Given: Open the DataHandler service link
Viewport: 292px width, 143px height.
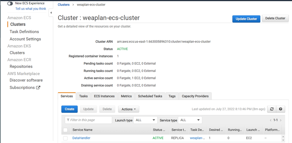Looking at the screenshot, I should coord(81,138).
